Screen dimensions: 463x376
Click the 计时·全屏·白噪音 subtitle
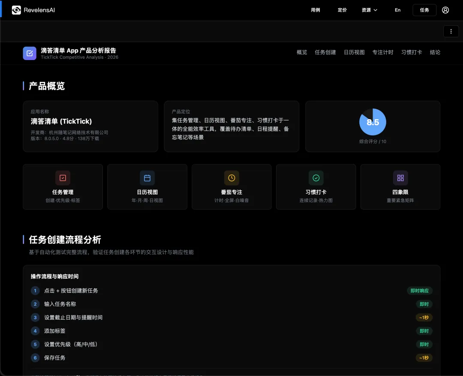pyautogui.click(x=231, y=200)
